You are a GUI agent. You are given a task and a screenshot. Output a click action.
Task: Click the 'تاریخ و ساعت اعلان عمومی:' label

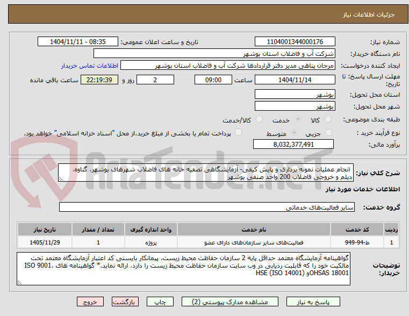coord(159,42)
